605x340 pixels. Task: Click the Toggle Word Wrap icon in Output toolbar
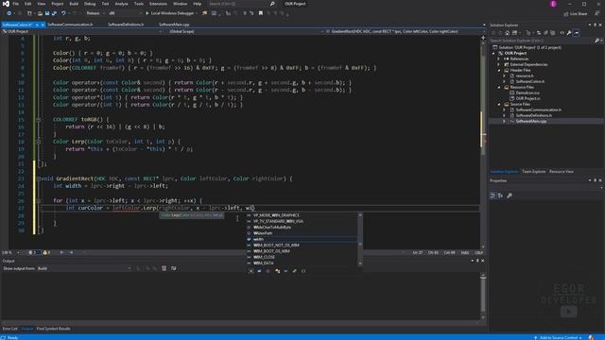(x=174, y=268)
